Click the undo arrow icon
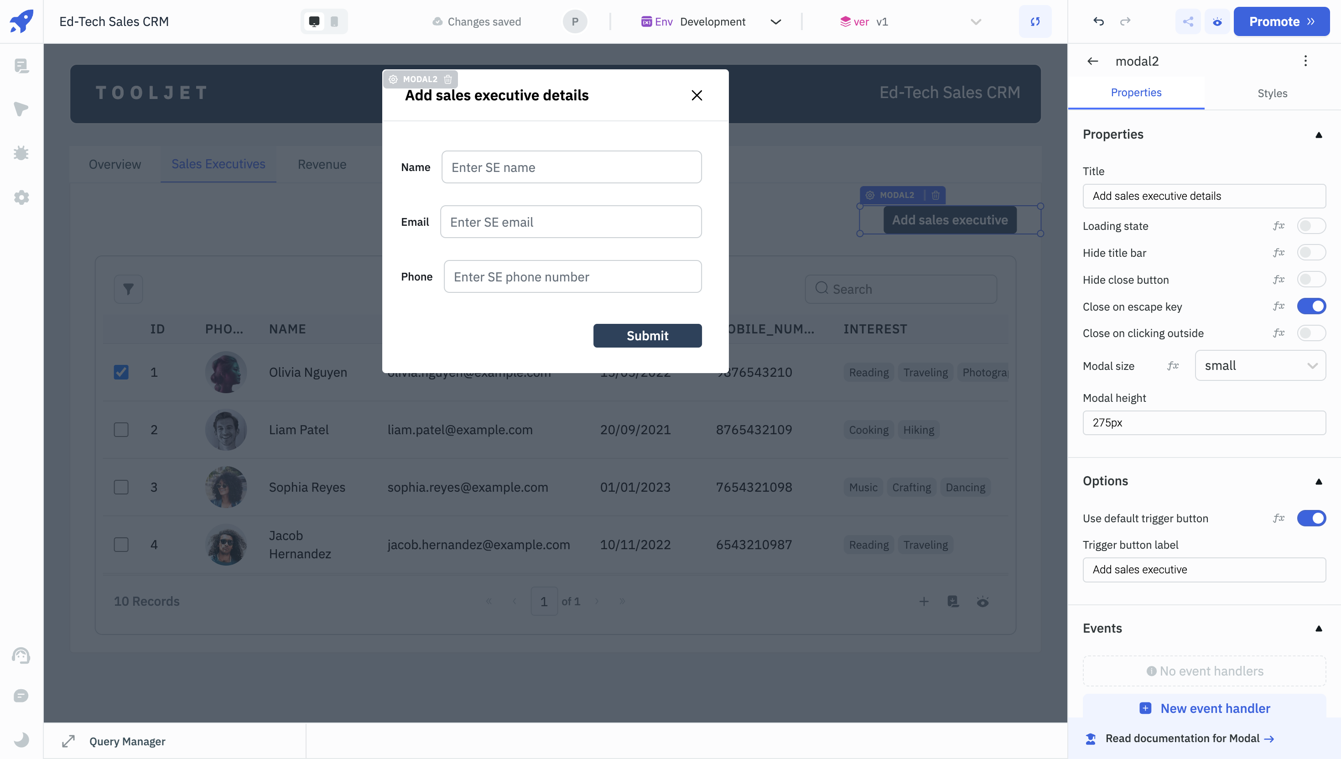Screen dimensions: 1341x759 [x=1099, y=21]
